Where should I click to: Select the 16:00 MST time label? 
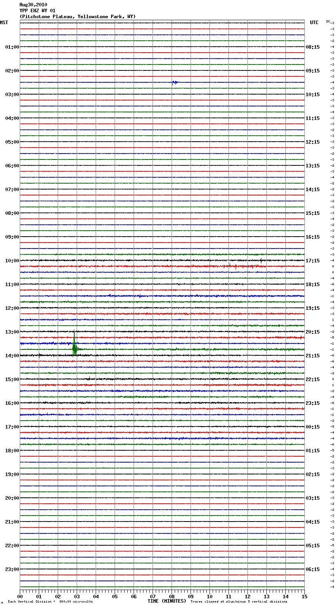click(x=12, y=403)
